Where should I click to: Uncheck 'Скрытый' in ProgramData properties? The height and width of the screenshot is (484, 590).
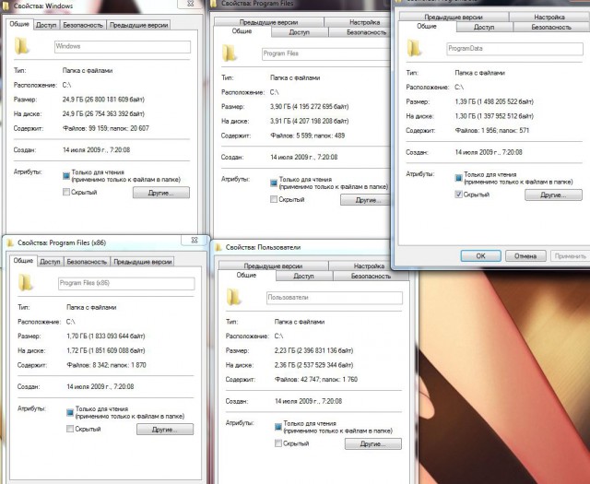[459, 195]
